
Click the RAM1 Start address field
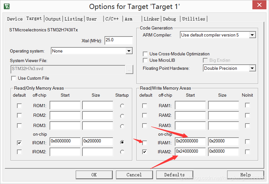pyautogui.click(x=190, y=105)
